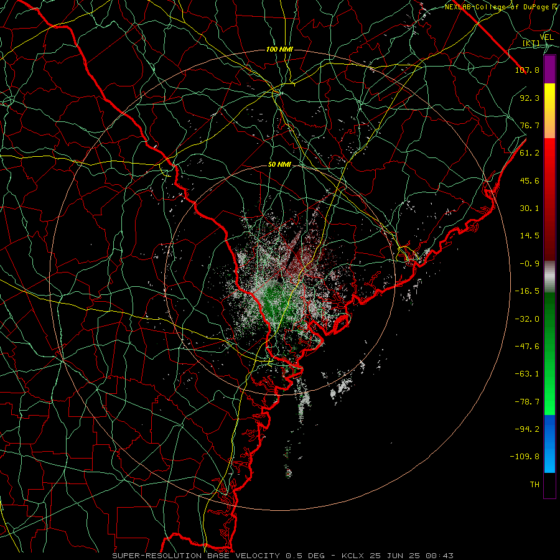560x560 pixels.
Task: Click the "50 NMI" range ring label
Action: pyautogui.click(x=279, y=165)
